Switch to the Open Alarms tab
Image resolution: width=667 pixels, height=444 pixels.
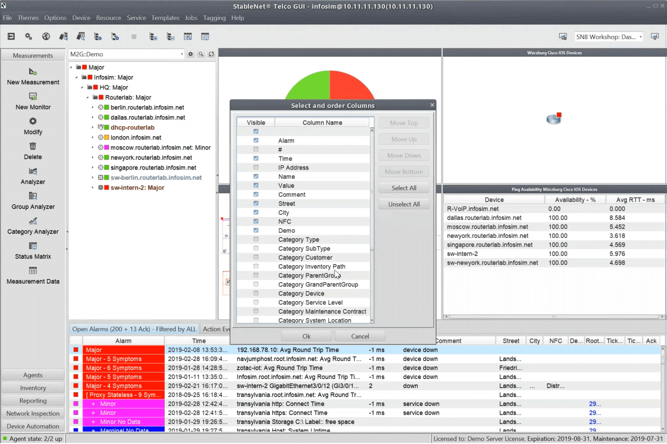(134, 329)
